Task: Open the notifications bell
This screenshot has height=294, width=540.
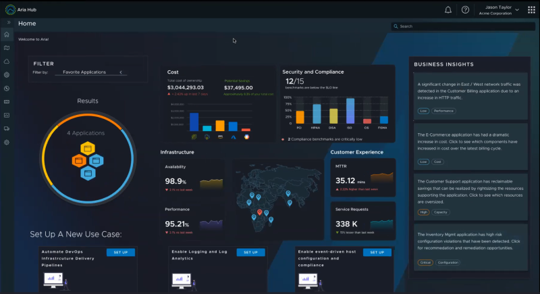Action: pyautogui.click(x=448, y=10)
